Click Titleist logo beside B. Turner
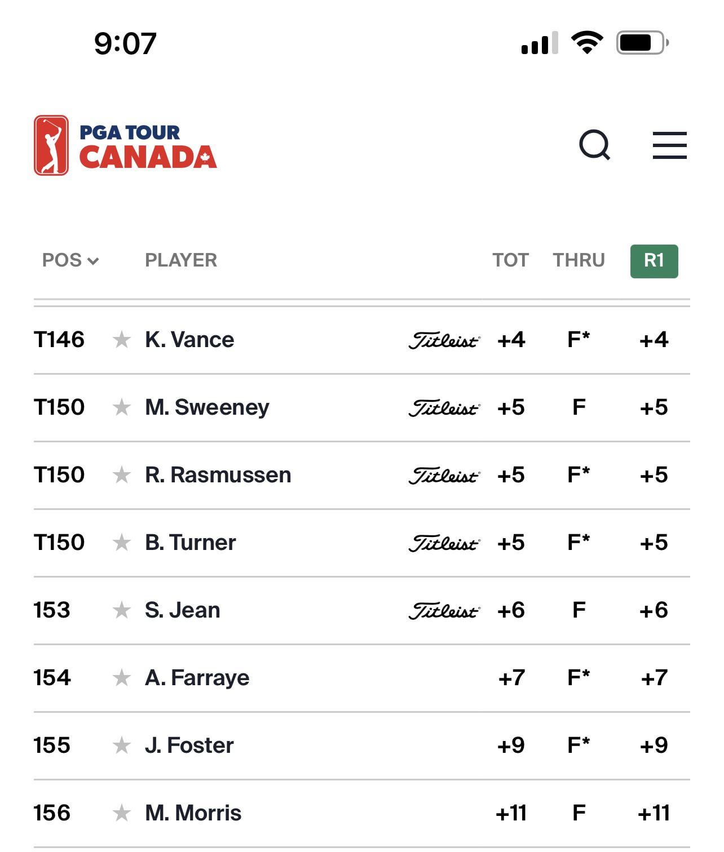The width and height of the screenshot is (724, 852). click(444, 543)
